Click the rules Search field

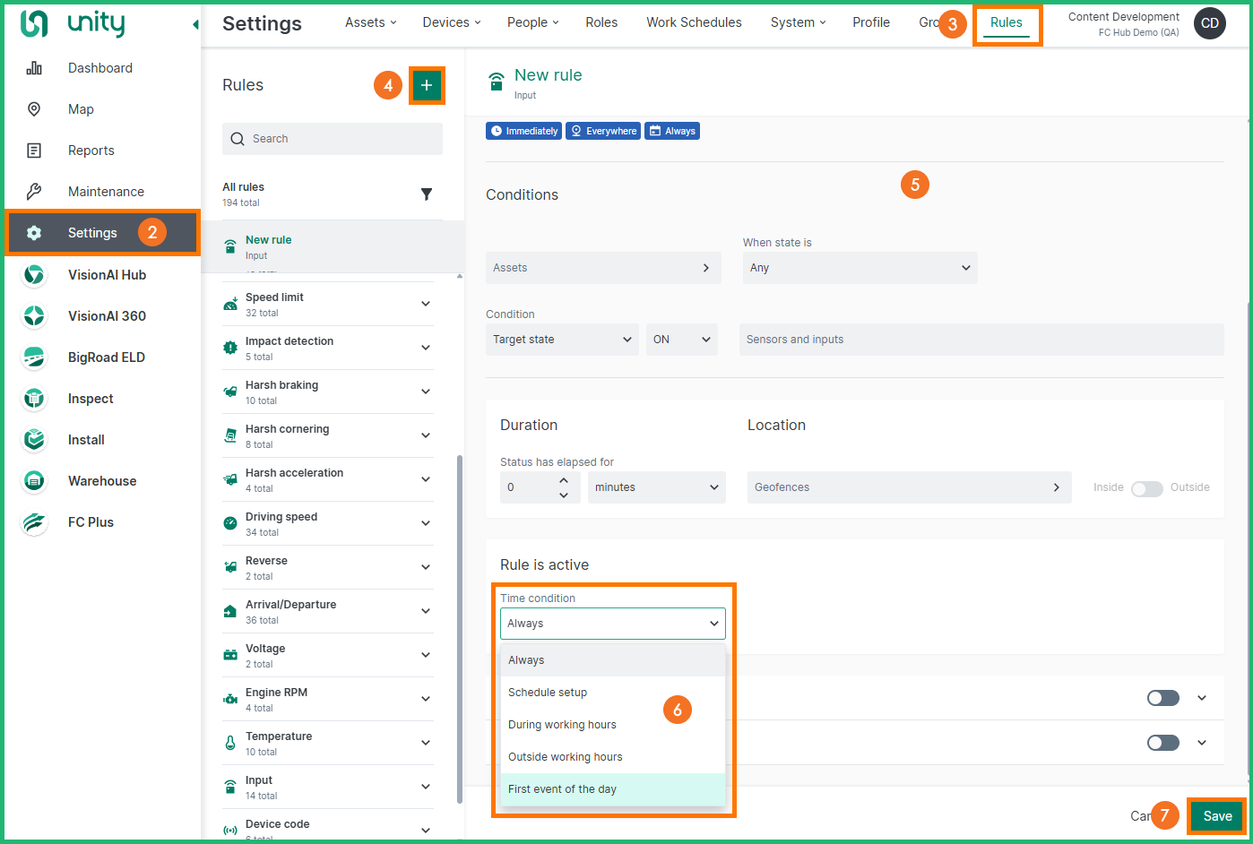(x=333, y=139)
